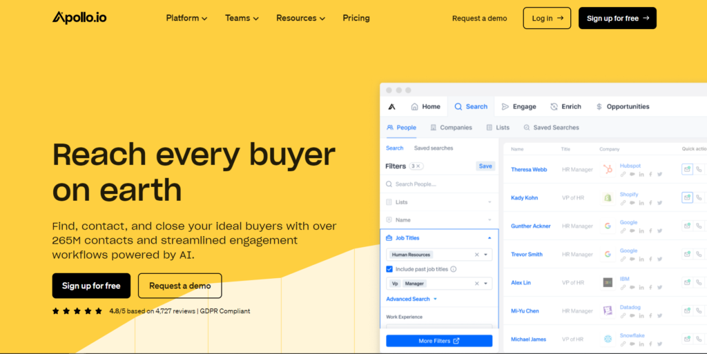This screenshot has height=354, width=707.
Task: Click the Log in button
Action: click(x=547, y=18)
